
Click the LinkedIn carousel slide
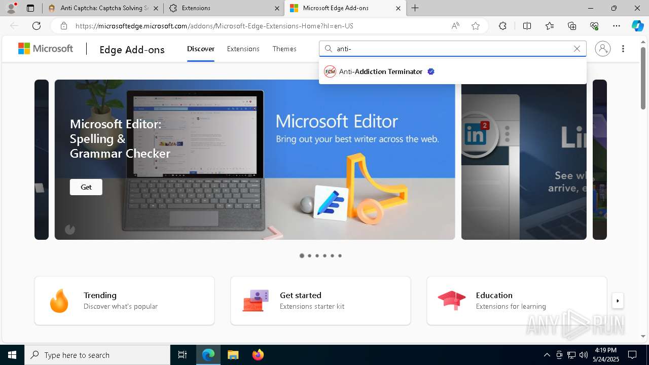524,160
